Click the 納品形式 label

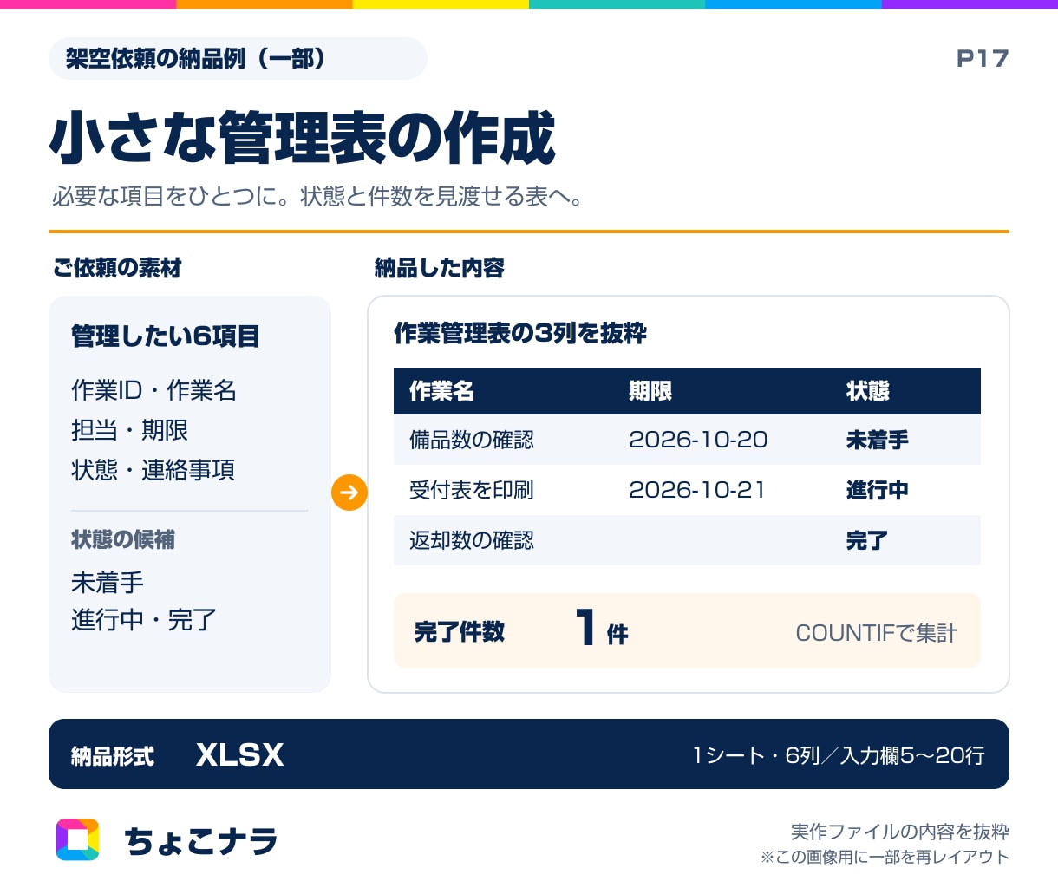(113, 756)
